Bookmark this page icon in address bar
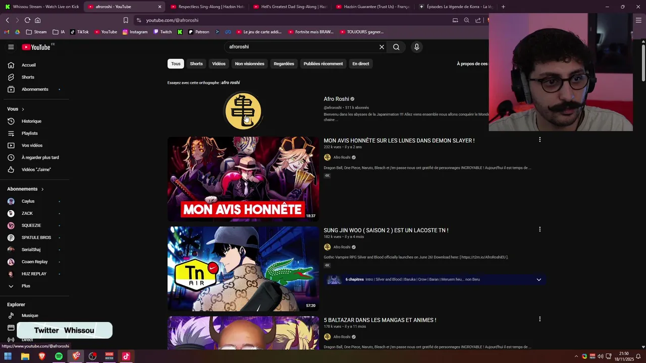The height and width of the screenshot is (363, 646). click(126, 20)
